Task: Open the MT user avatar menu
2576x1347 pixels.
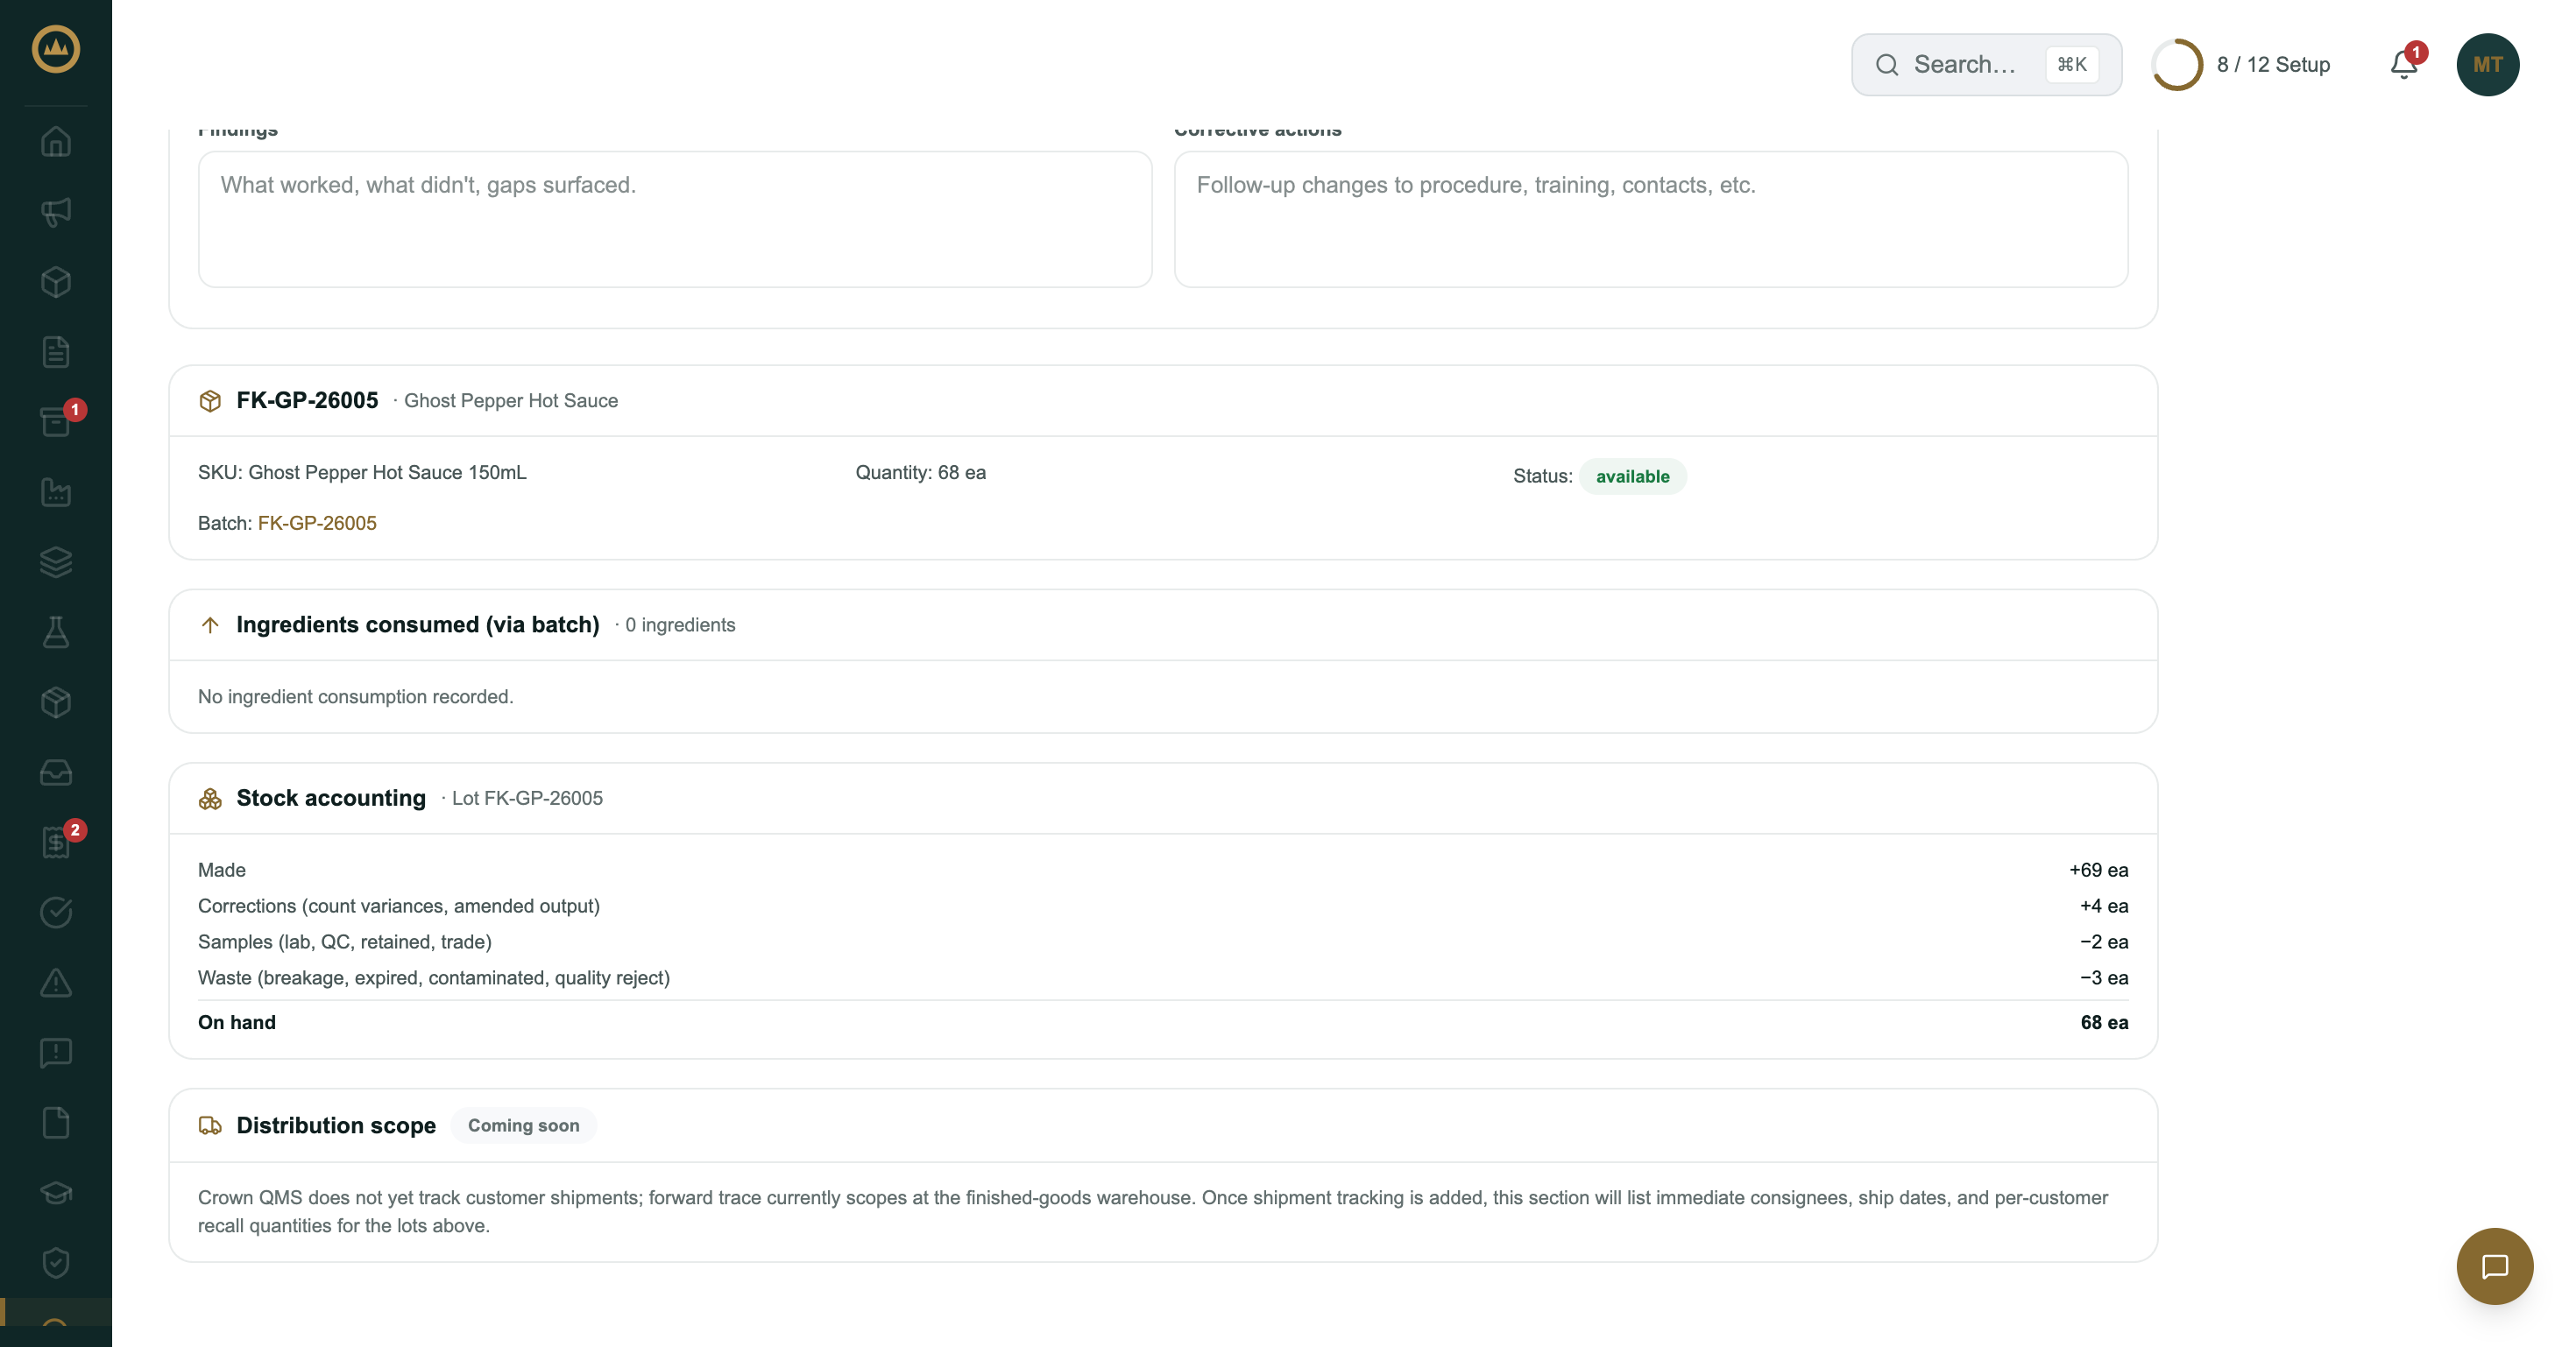Action: click(2488, 65)
